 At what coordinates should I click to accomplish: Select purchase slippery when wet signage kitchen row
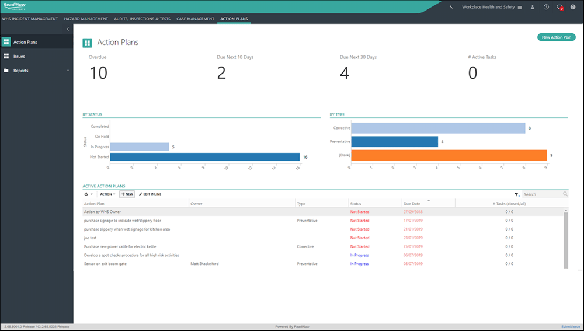pos(323,229)
